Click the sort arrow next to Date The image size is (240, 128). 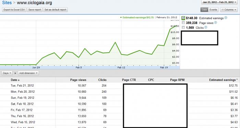coord(19,80)
